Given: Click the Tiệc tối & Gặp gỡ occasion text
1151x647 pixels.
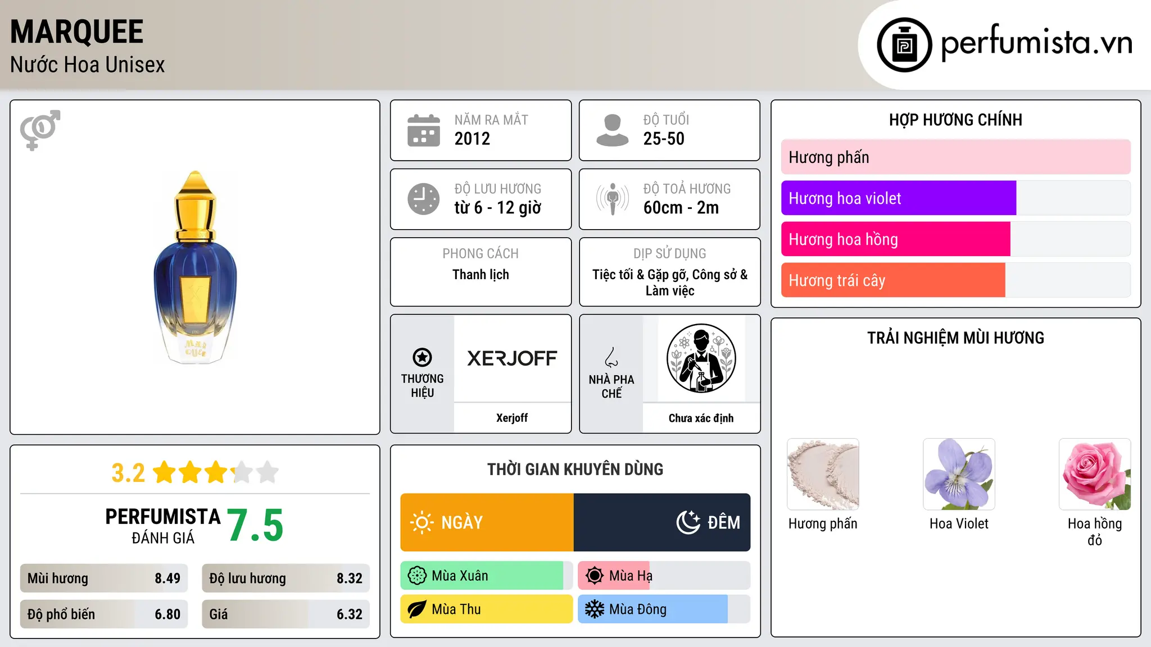Looking at the screenshot, I should click(670, 283).
